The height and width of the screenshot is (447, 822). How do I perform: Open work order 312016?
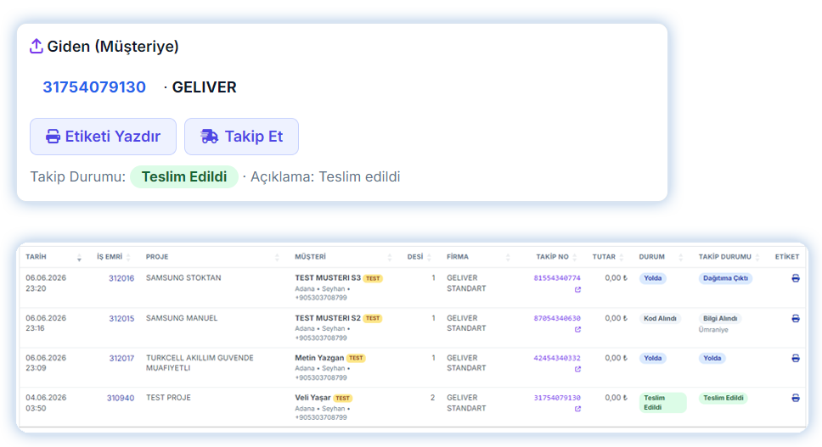pos(121,278)
